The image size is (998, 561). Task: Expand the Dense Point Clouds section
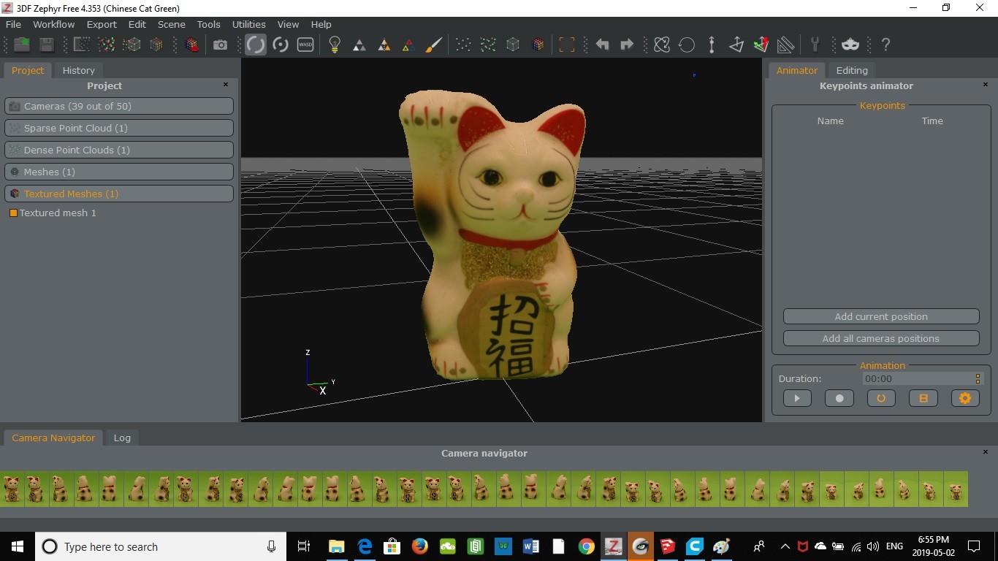click(119, 150)
